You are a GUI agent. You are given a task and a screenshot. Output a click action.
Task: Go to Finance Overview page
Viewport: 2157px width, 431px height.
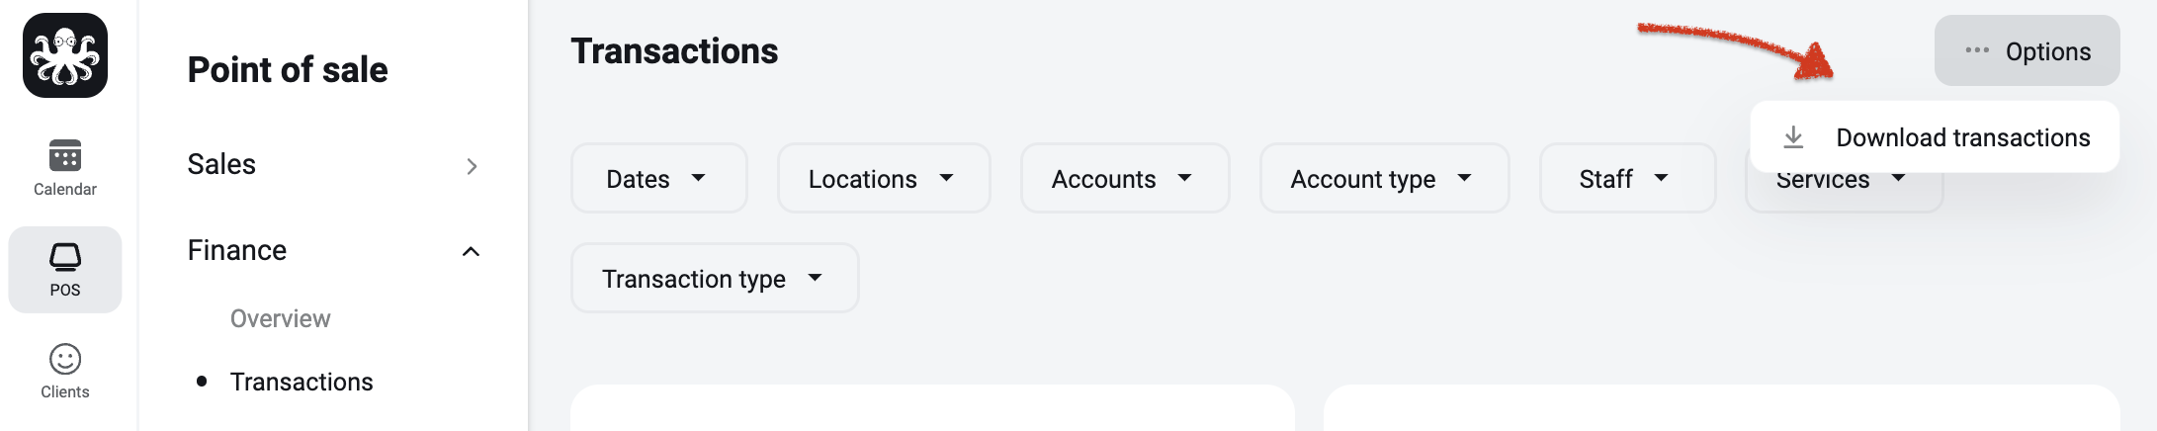tap(281, 318)
